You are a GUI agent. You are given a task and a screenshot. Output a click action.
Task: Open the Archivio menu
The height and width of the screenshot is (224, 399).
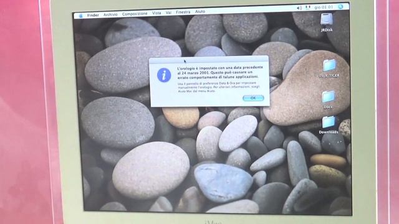pyautogui.click(x=110, y=15)
